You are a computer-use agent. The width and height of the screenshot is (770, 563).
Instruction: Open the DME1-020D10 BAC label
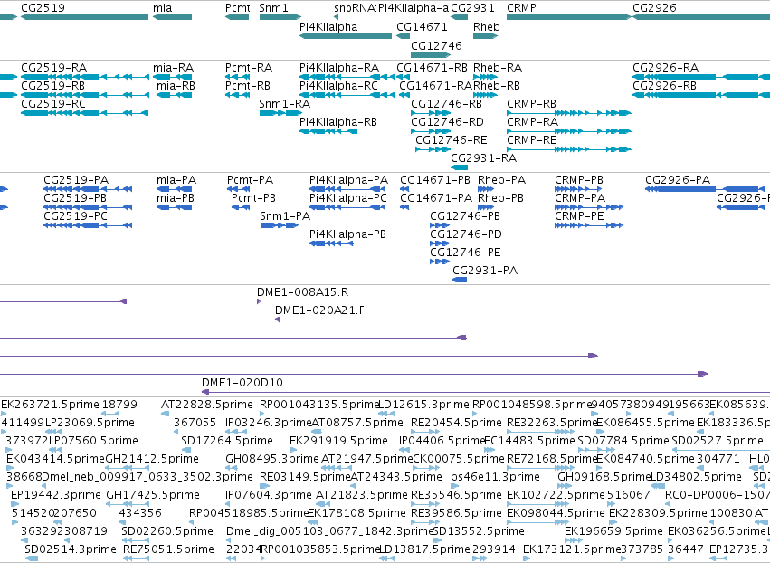point(242,383)
